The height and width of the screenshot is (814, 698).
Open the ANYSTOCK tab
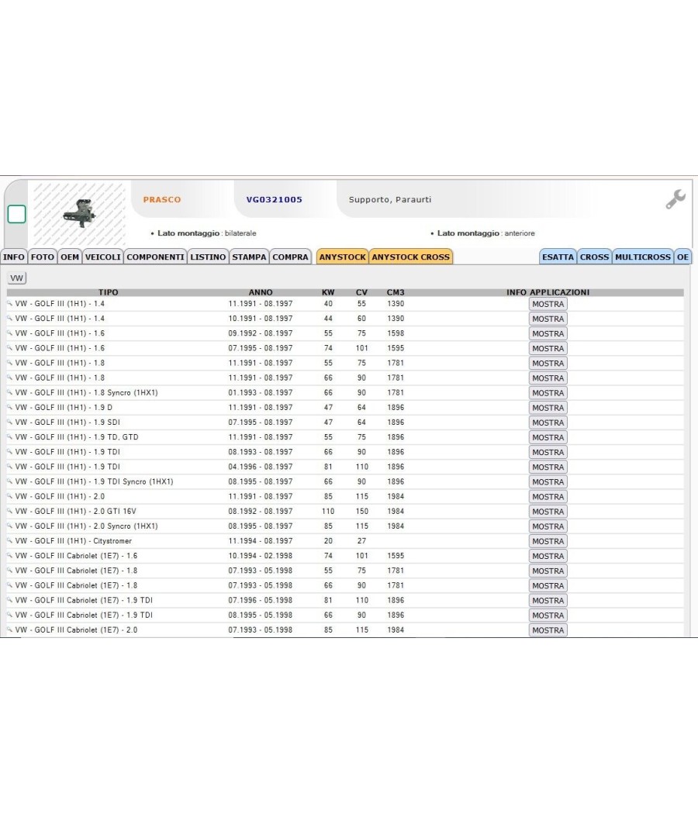tap(342, 257)
